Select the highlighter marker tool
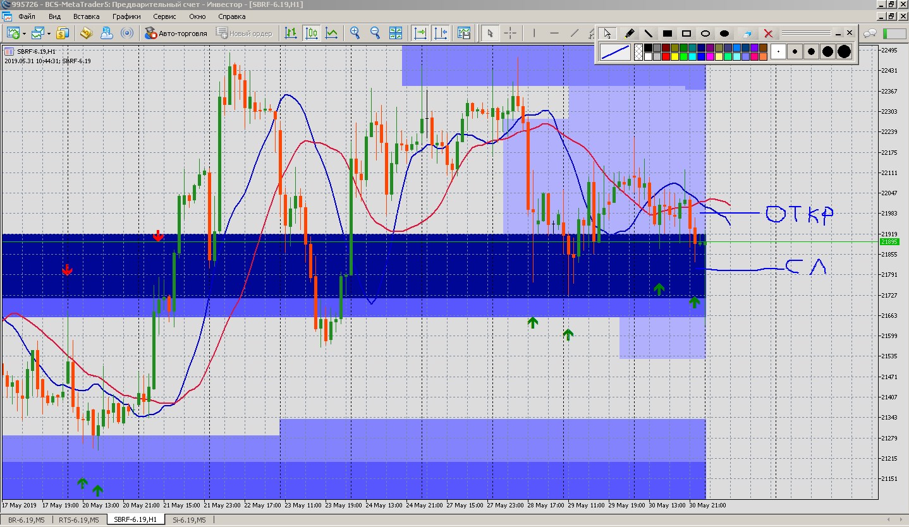This screenshot has width=909, height=527. click(x=629, y=33)
